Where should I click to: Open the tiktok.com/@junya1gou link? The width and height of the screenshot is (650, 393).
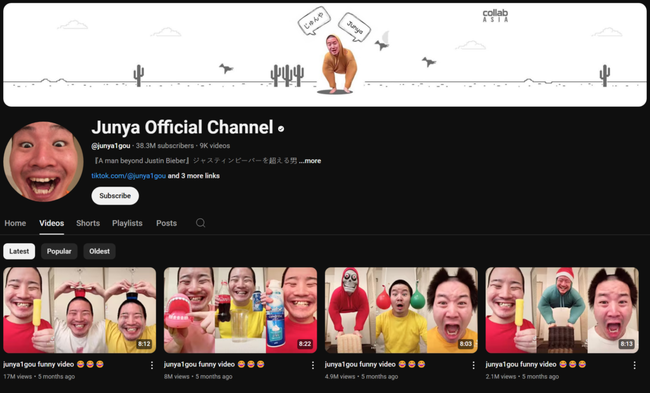pos(128,176)
